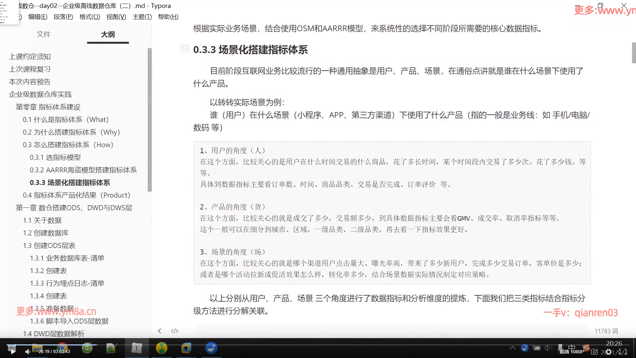Go to 1.3 创建ODS层表 heading

pyautogui.click(x=49, y=246)
